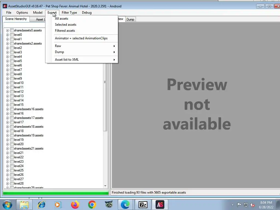Select the level26 tree item
This screenshot has width=280, height=210.
pyautogui.click(x=19, y=175)
